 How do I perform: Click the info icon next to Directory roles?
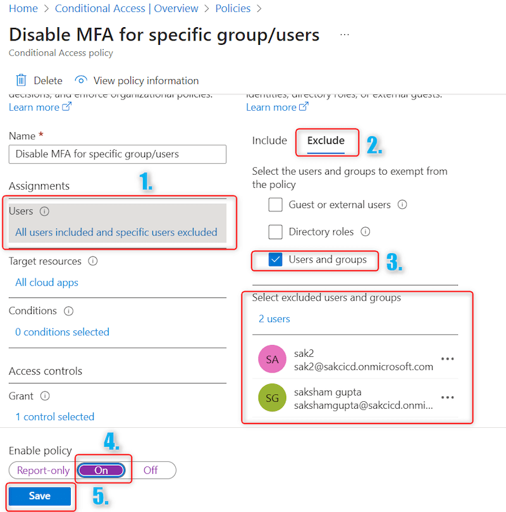pyautogui.click(x=366, y=232)
